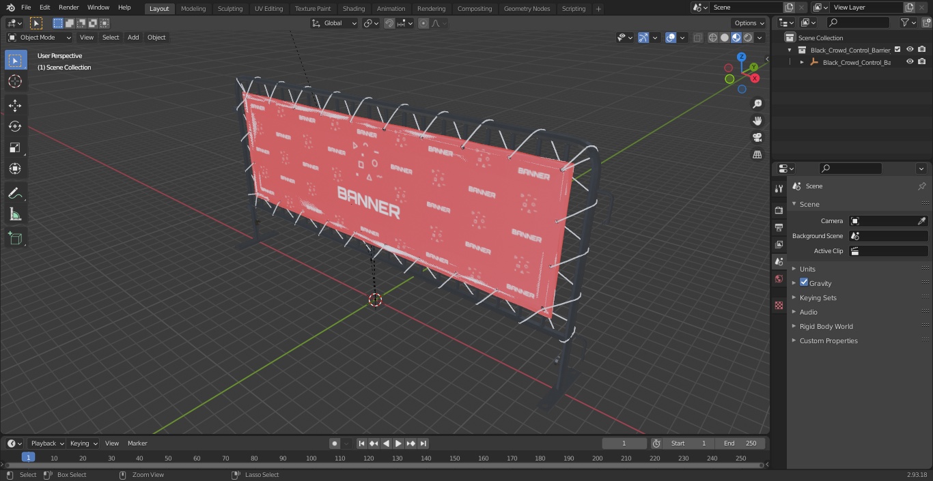The height and width of the screenshot is (481, 933).
Task: Open the Tool properties tab
Action: [x=779, y=189]
